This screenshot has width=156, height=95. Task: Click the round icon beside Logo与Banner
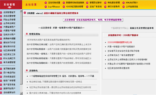[x=46, y=7]
